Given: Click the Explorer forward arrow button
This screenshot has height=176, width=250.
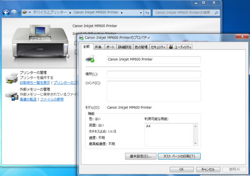Looking at the screenshot, I should pyautogui.click(x=14, y=13).
